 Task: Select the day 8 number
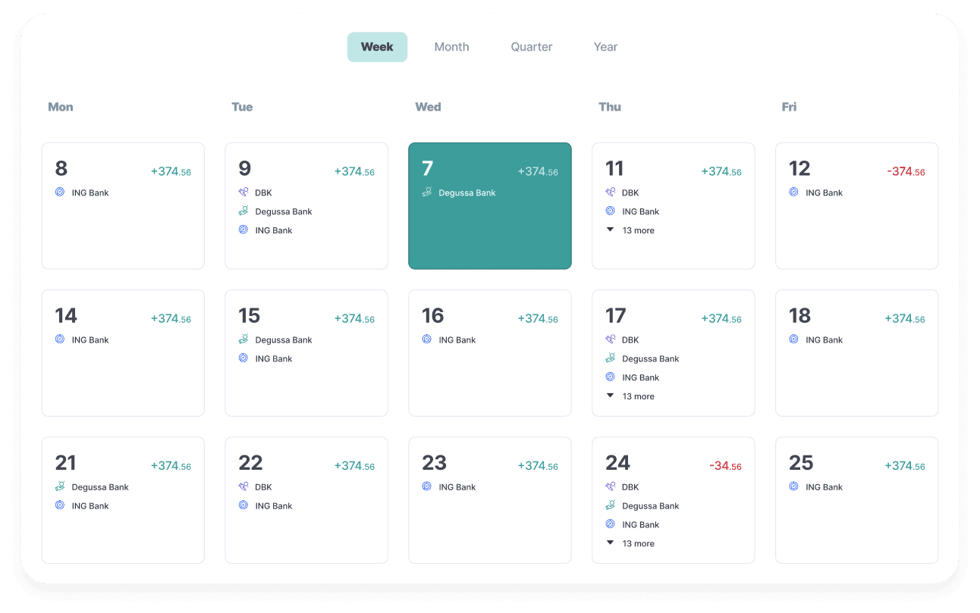61,168
